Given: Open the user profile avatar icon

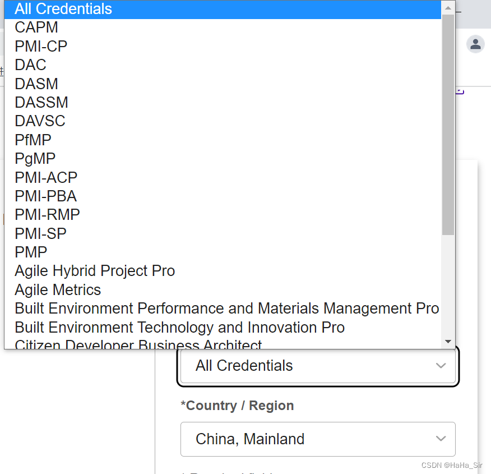Looking at the screenshot, I should pos(475,44).
